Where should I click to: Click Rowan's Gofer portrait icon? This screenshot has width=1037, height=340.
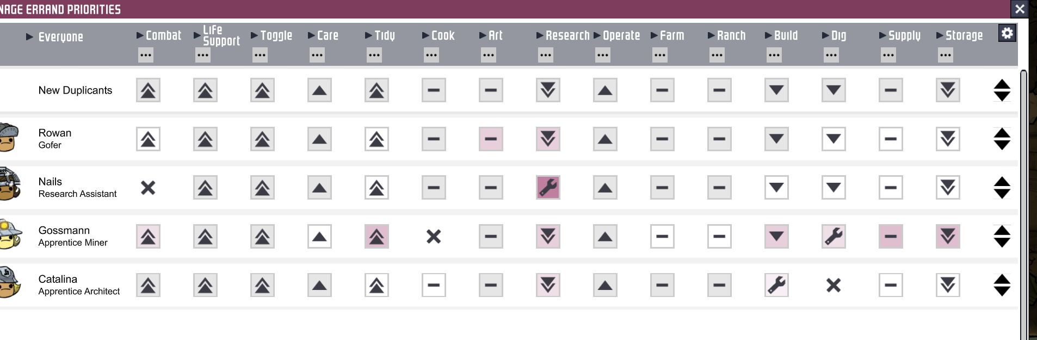click(x=9, y=137)
